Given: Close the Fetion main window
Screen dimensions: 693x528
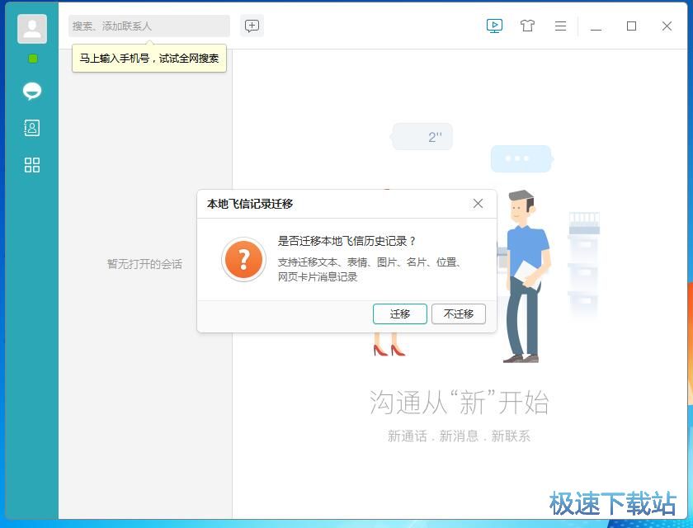Looking at the screenshot, I should (x=667, y=26).
